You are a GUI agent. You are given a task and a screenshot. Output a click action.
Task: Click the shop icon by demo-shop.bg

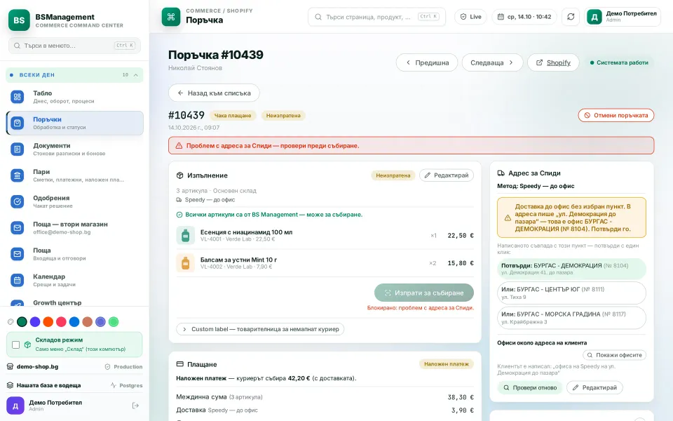pyautogui.click(x=11, y=366)
